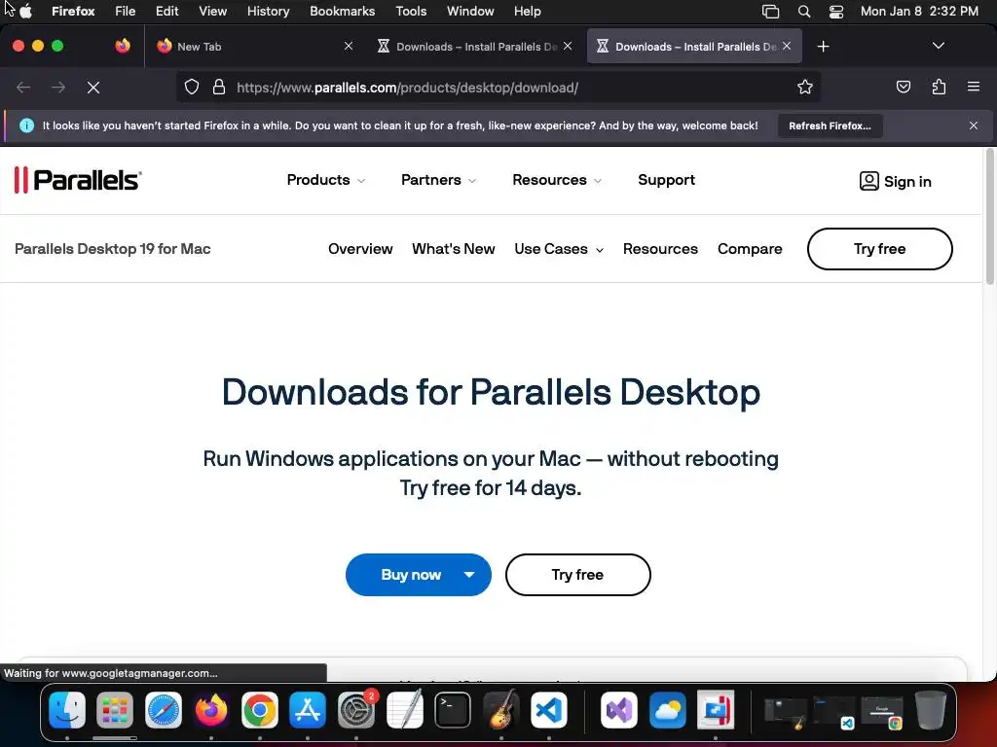Open the Trash in the Dock
This screenshot has height=747, width=997.
click(x=931, y=709)
